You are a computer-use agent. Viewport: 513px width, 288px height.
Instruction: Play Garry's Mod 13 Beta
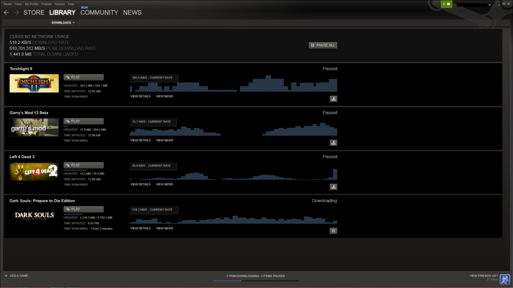[x=84, y=121]
